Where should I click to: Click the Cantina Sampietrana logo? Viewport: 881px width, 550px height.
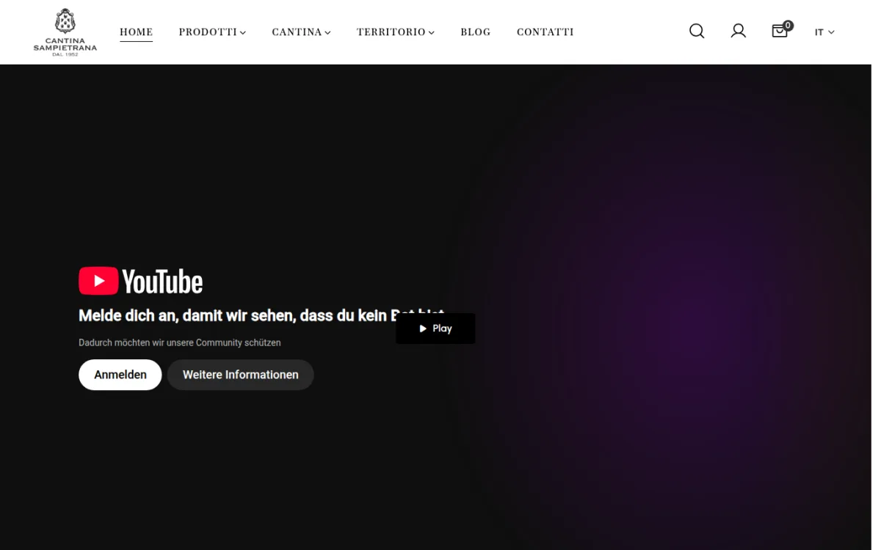(x=65, y=32)
